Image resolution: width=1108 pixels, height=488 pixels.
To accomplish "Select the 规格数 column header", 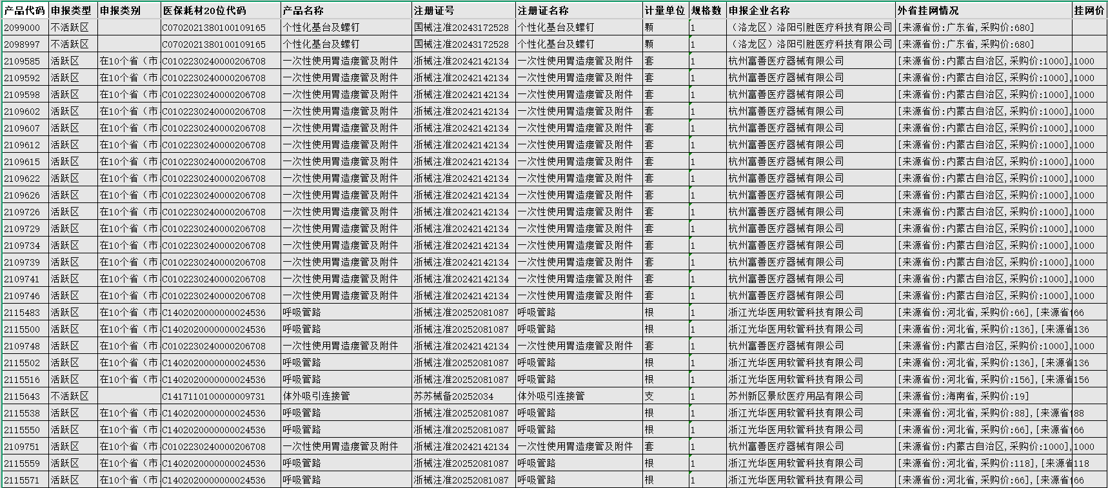I will point(707,11).
